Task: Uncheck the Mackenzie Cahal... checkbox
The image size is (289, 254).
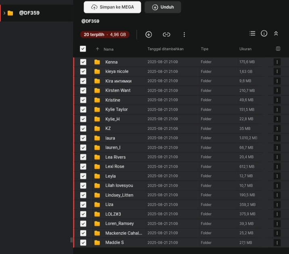Action: click(83, 233)
